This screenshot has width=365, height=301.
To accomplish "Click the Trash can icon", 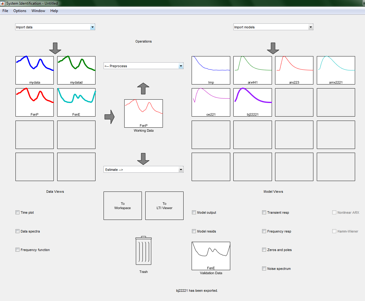I will click(143, 251).
